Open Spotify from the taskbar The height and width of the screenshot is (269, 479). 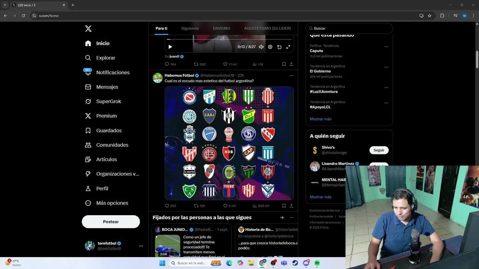(317, 263)
